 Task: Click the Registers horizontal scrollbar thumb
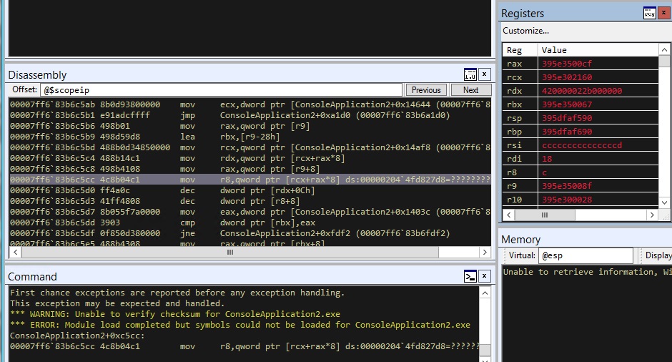545,215
